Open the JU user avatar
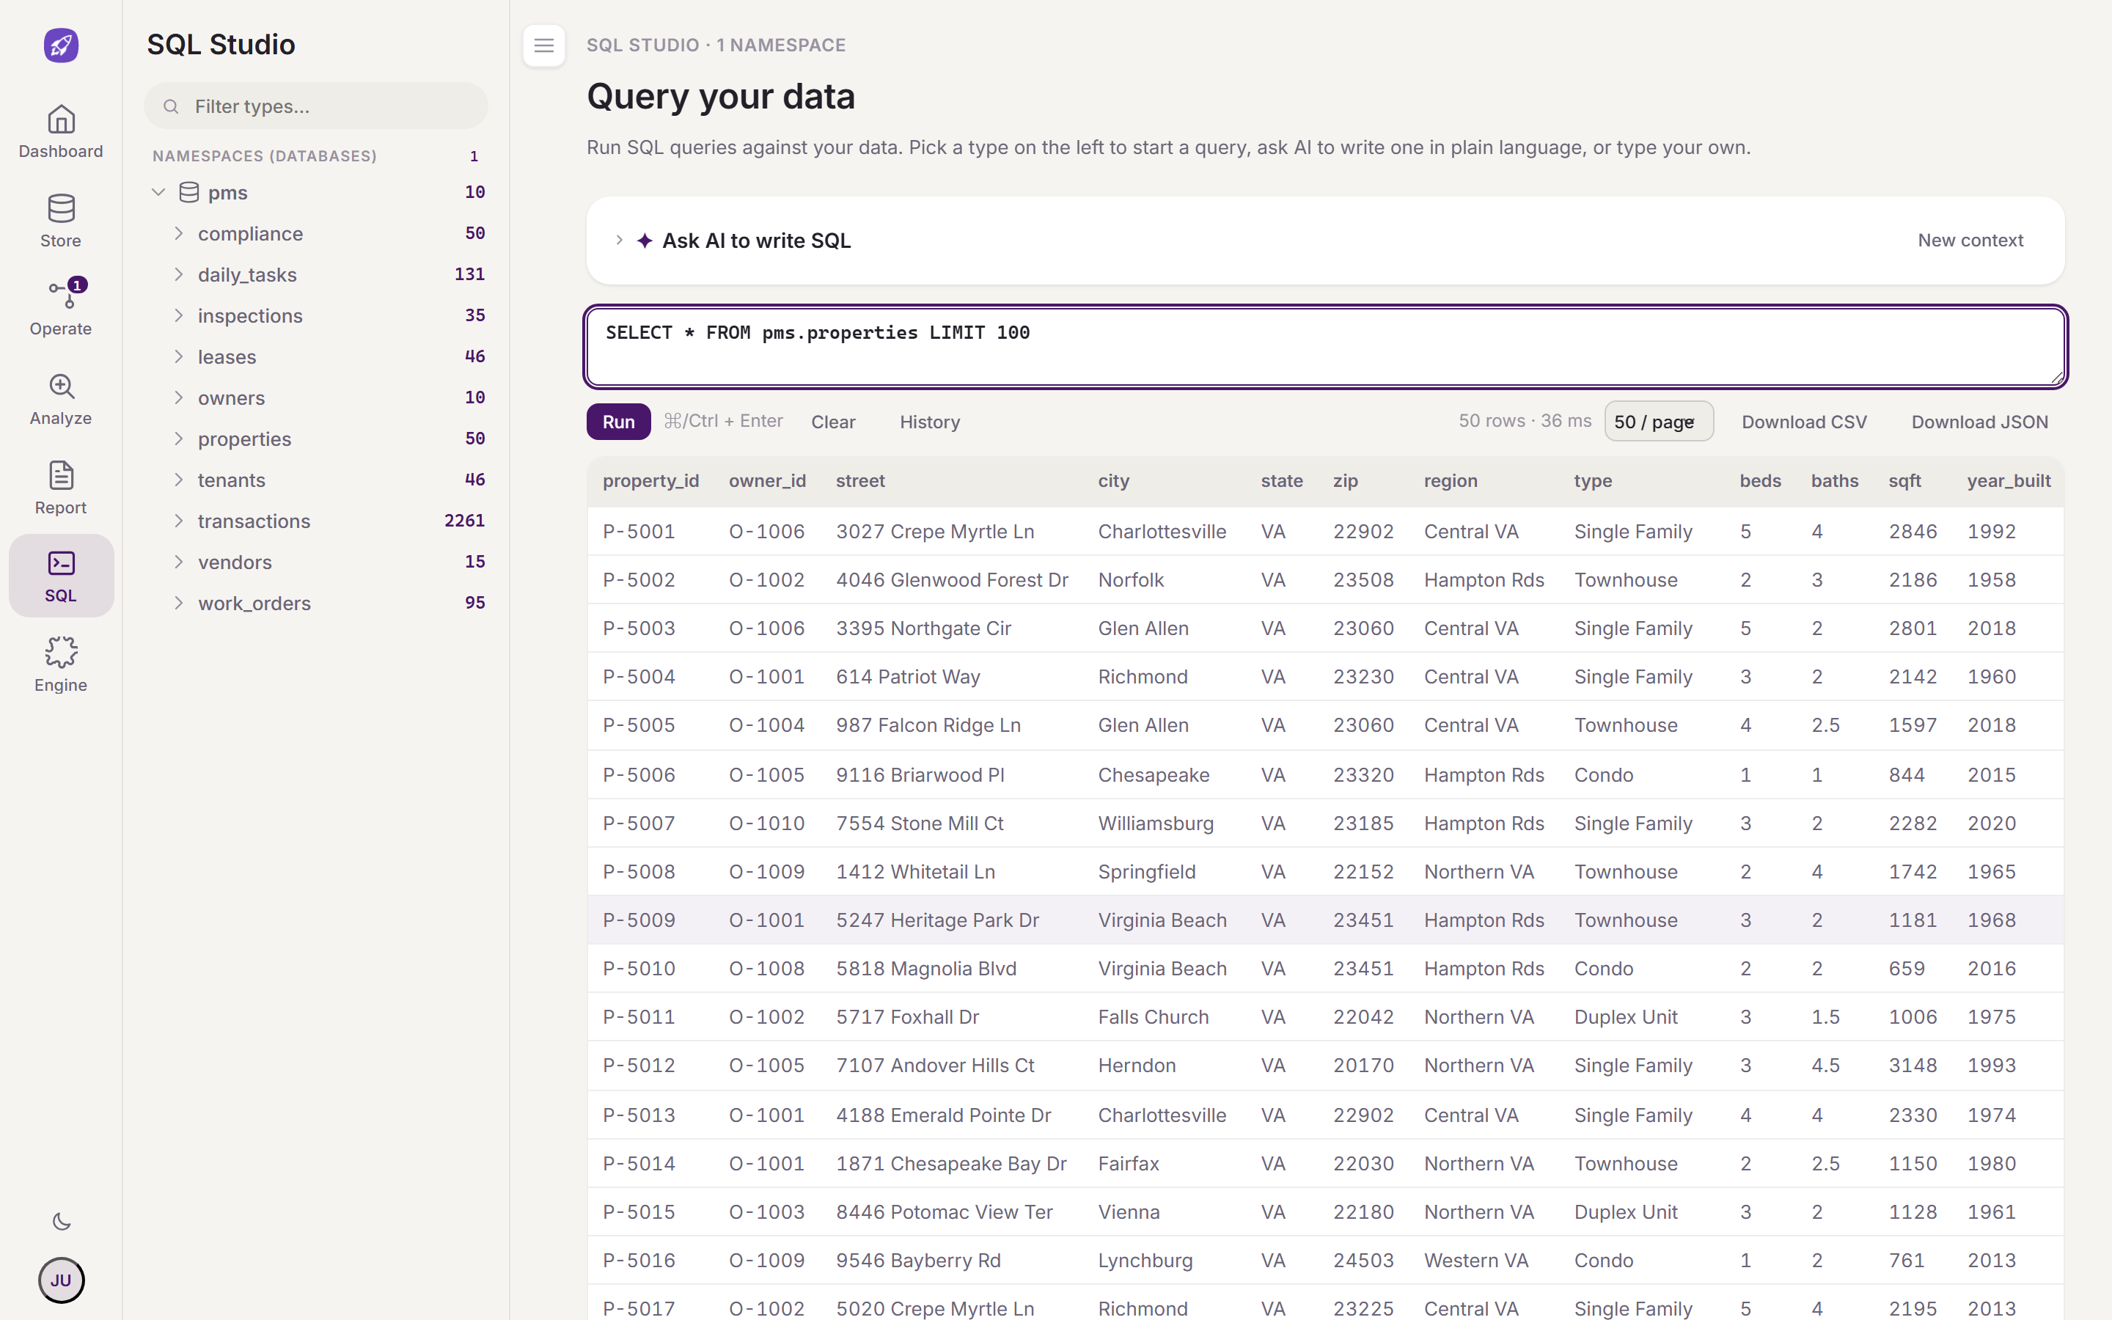 coord(61,1280)
